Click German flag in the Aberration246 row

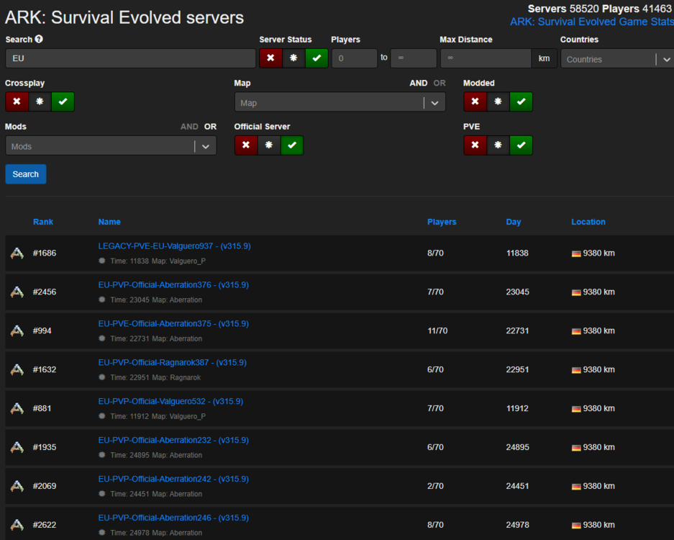575,526
